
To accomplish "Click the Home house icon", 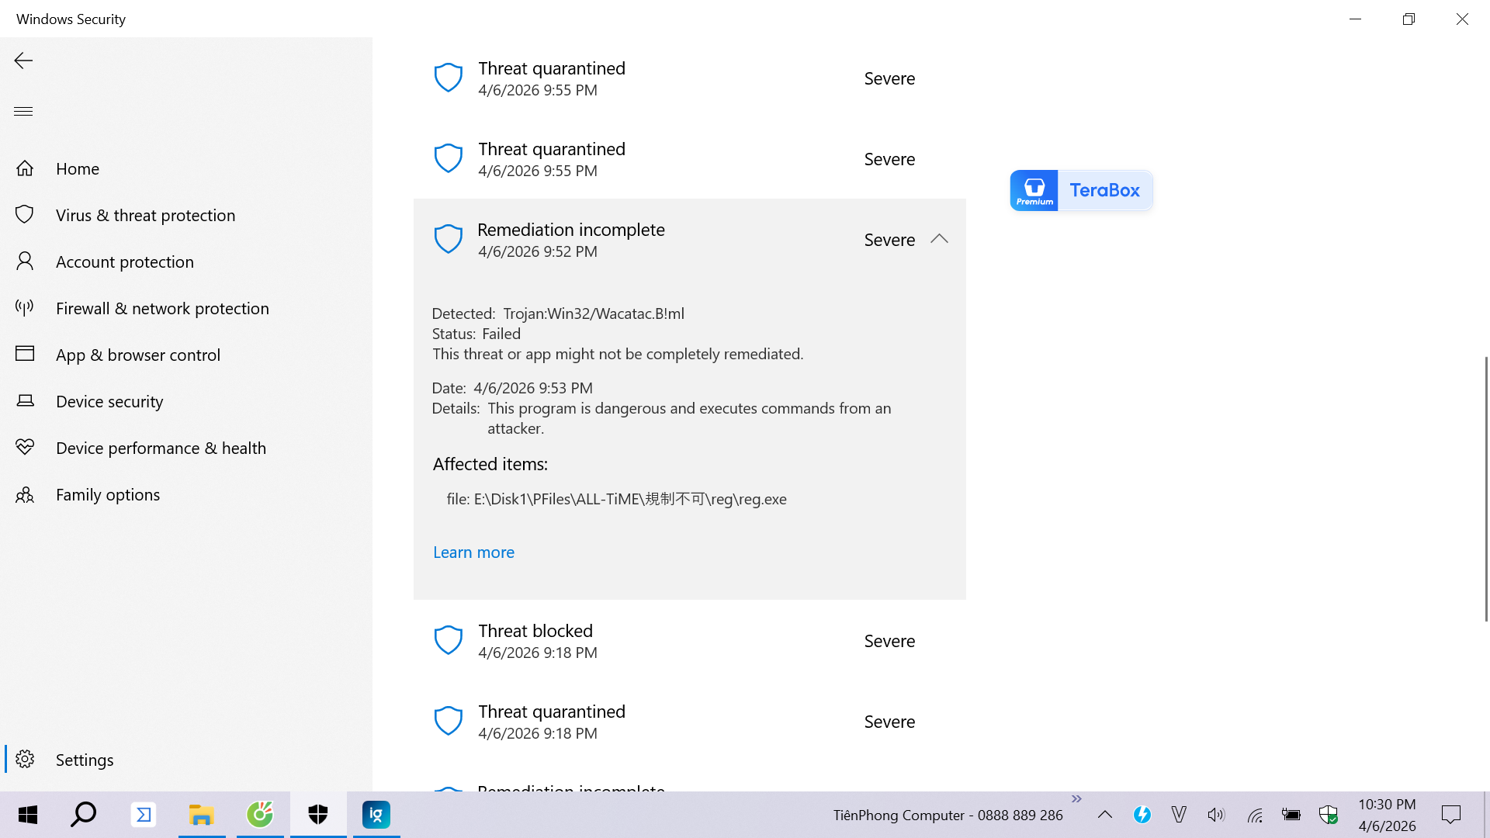I will pos(25,168).
